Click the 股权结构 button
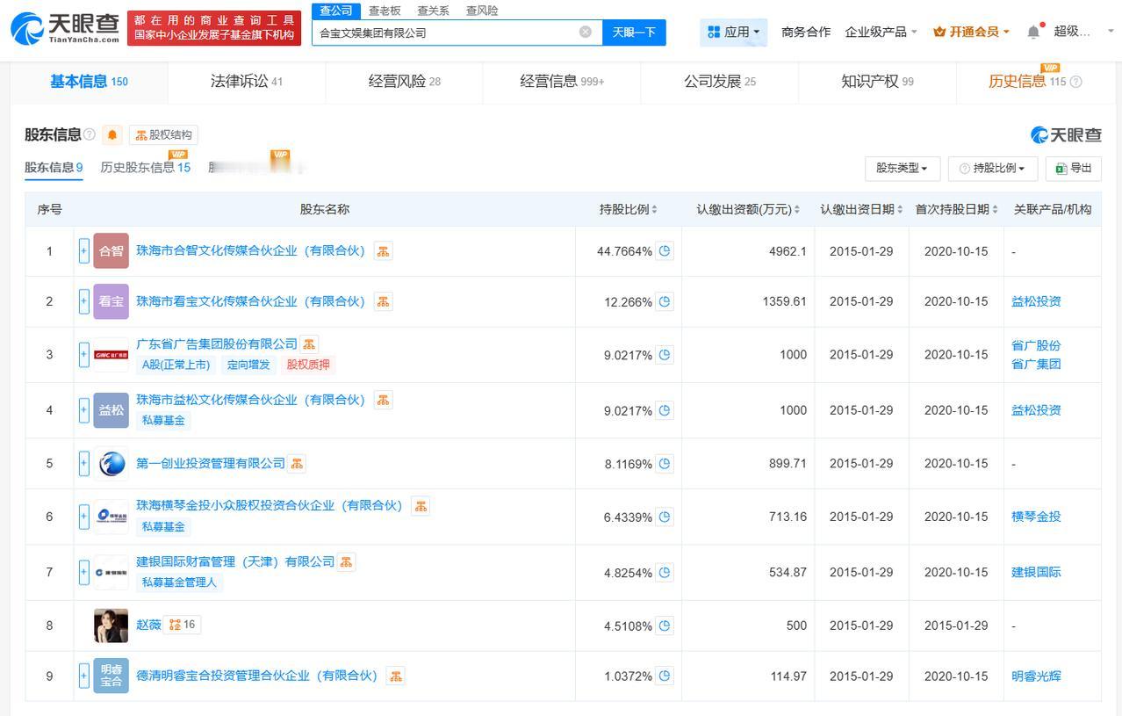The width and height of the screenshot is (1122, 716). point(163,134)
